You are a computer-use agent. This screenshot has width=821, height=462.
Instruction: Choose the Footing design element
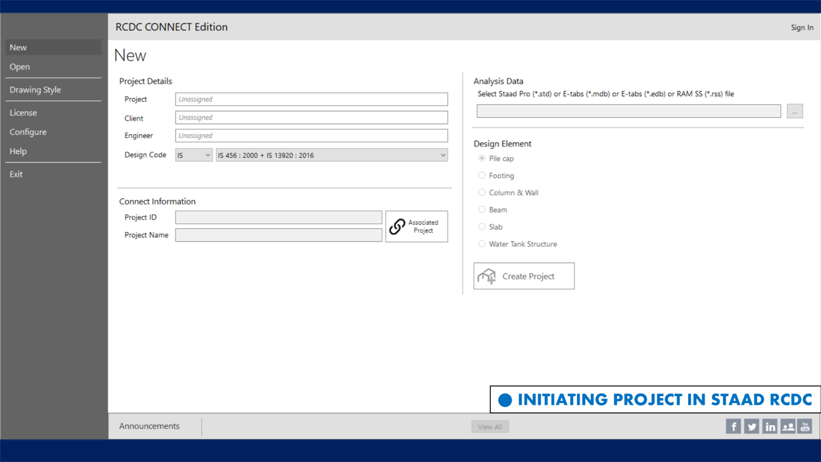click(x=482, y=176)
